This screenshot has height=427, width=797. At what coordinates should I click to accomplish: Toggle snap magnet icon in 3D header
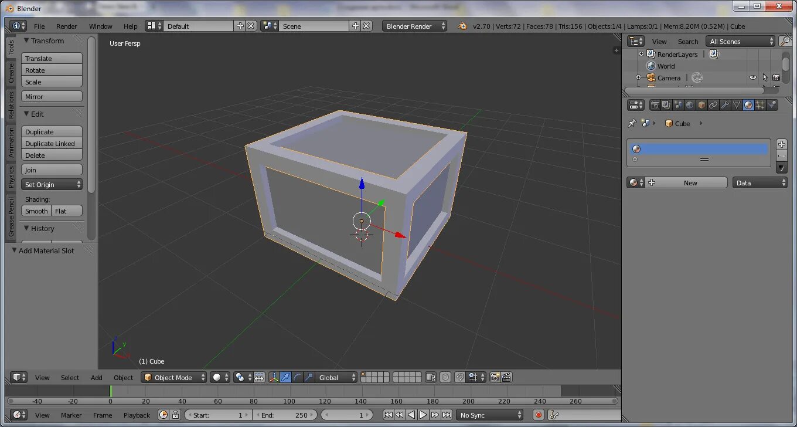pos(461,377)
